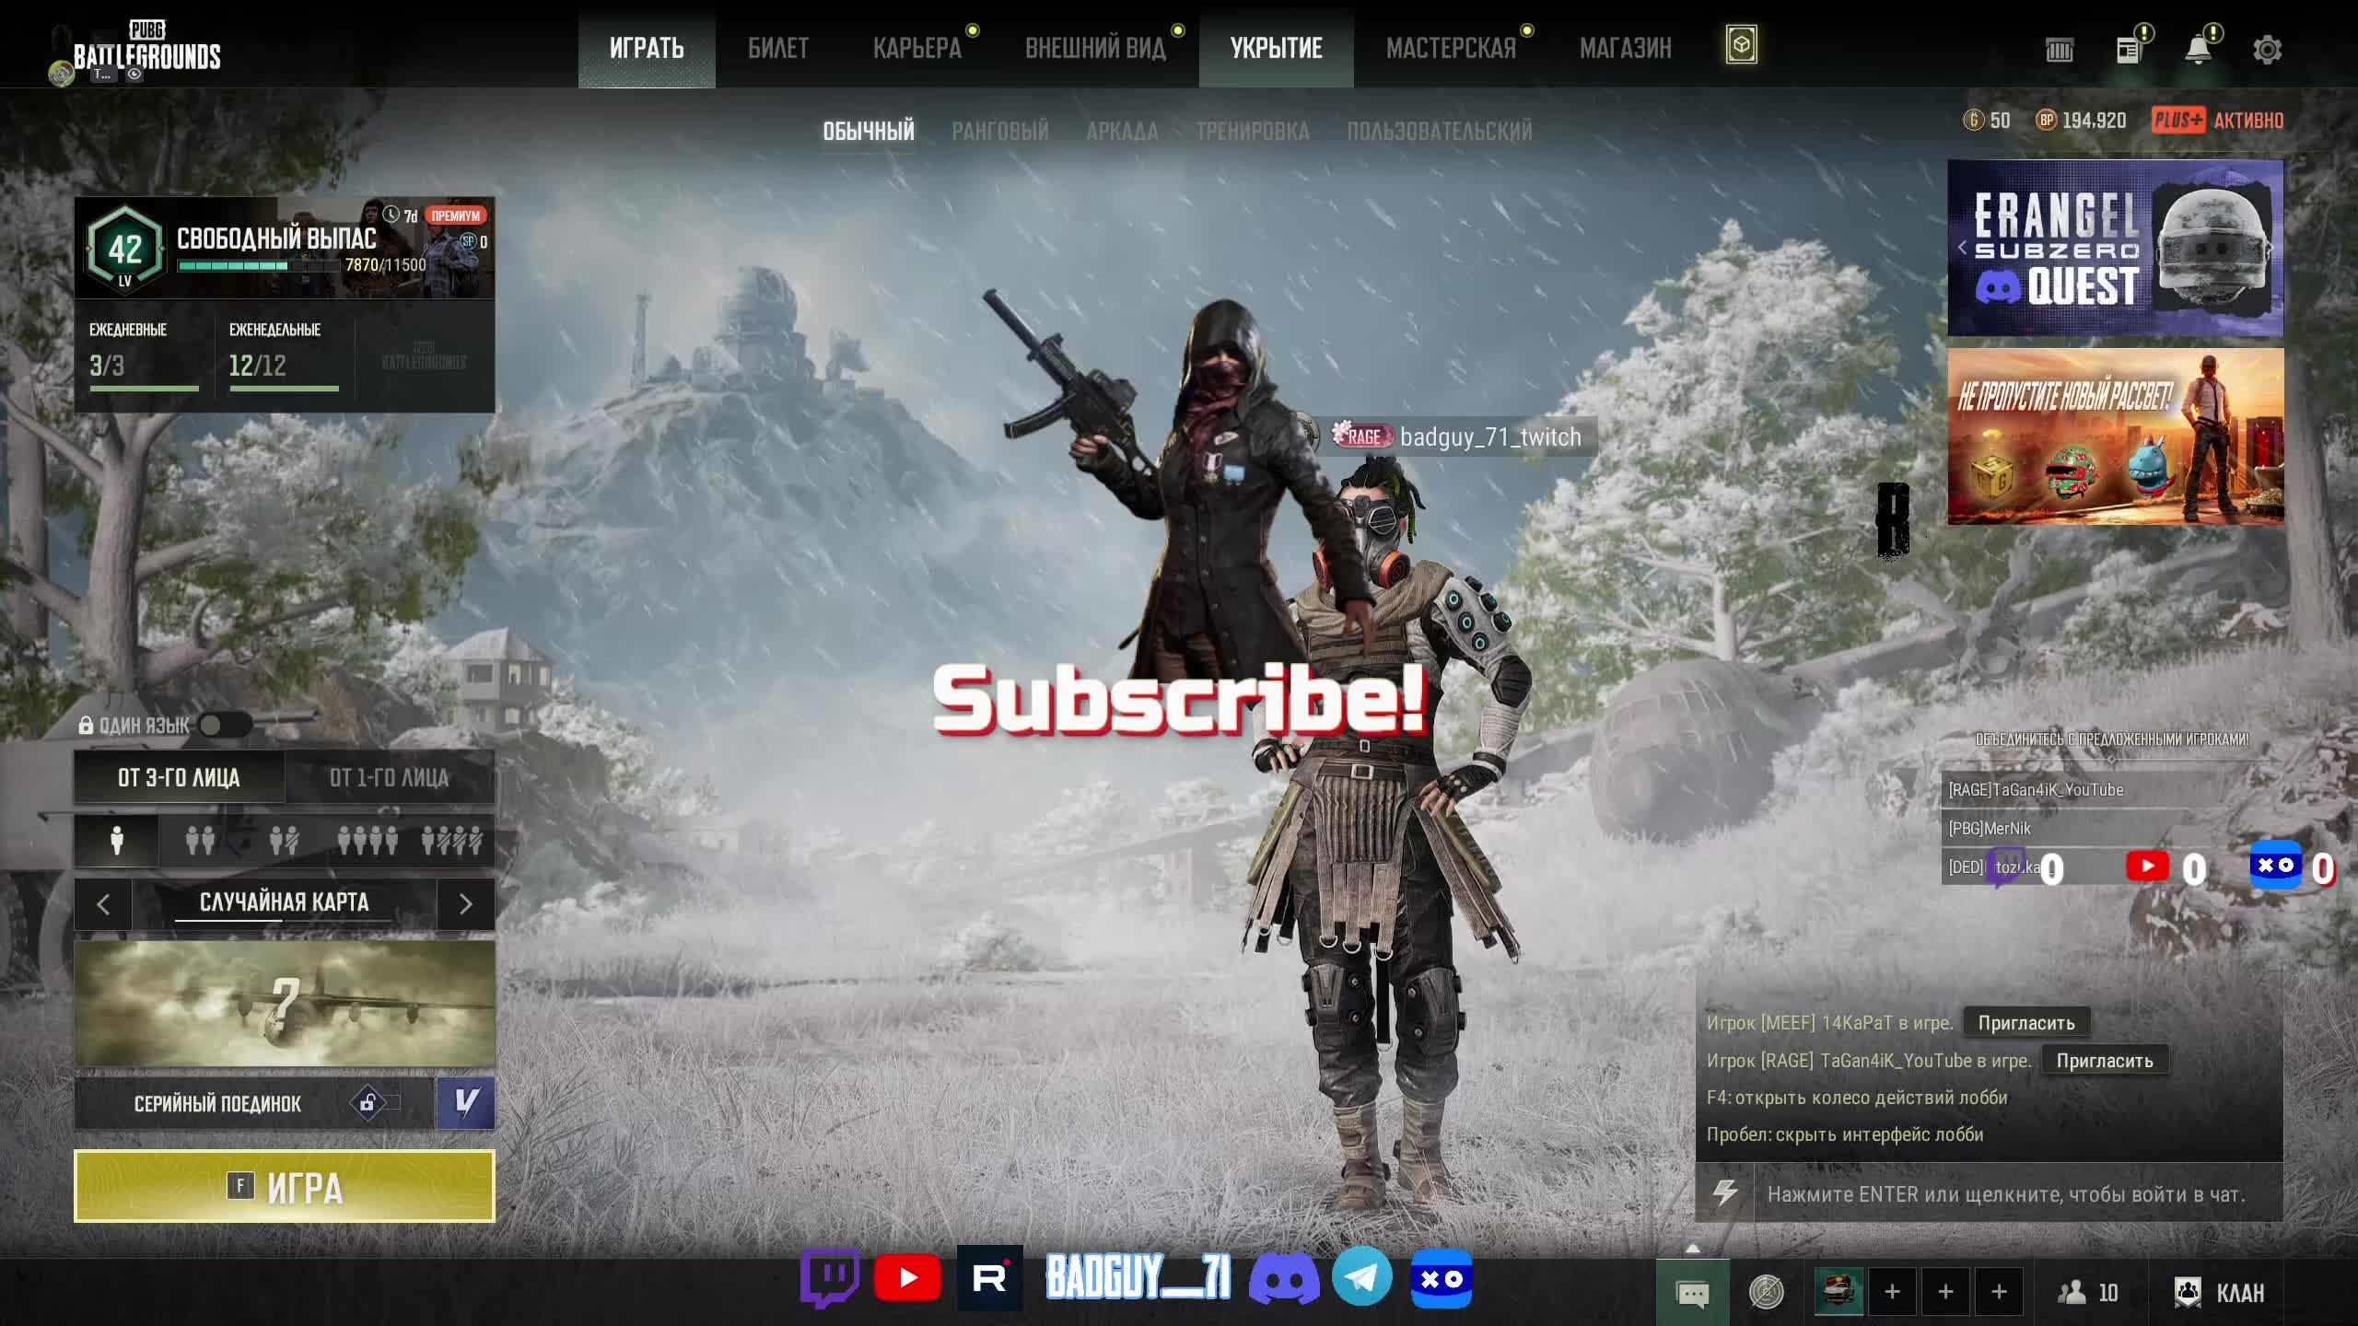Go to next map with right arrow

click(465, 904)
